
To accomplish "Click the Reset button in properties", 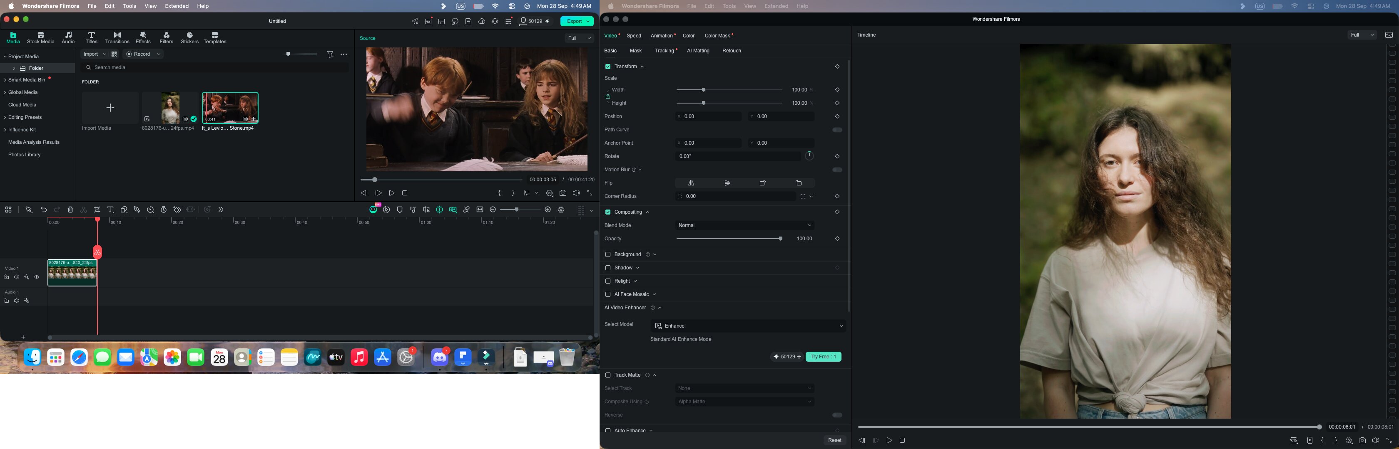I will click(x=834, y=440).
